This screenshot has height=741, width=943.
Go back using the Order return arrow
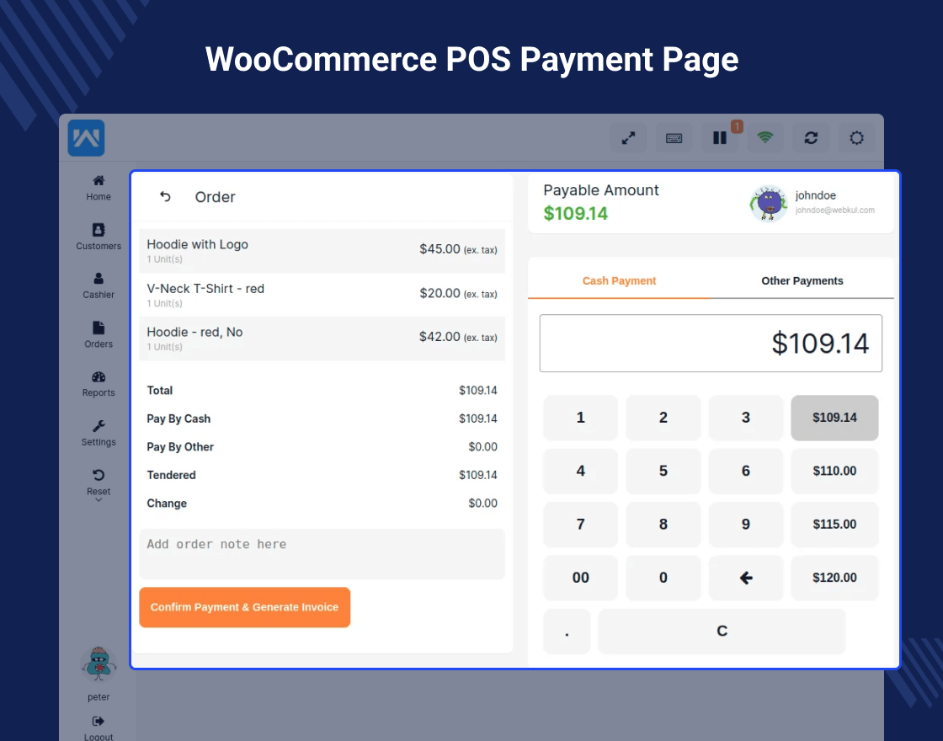165,196
